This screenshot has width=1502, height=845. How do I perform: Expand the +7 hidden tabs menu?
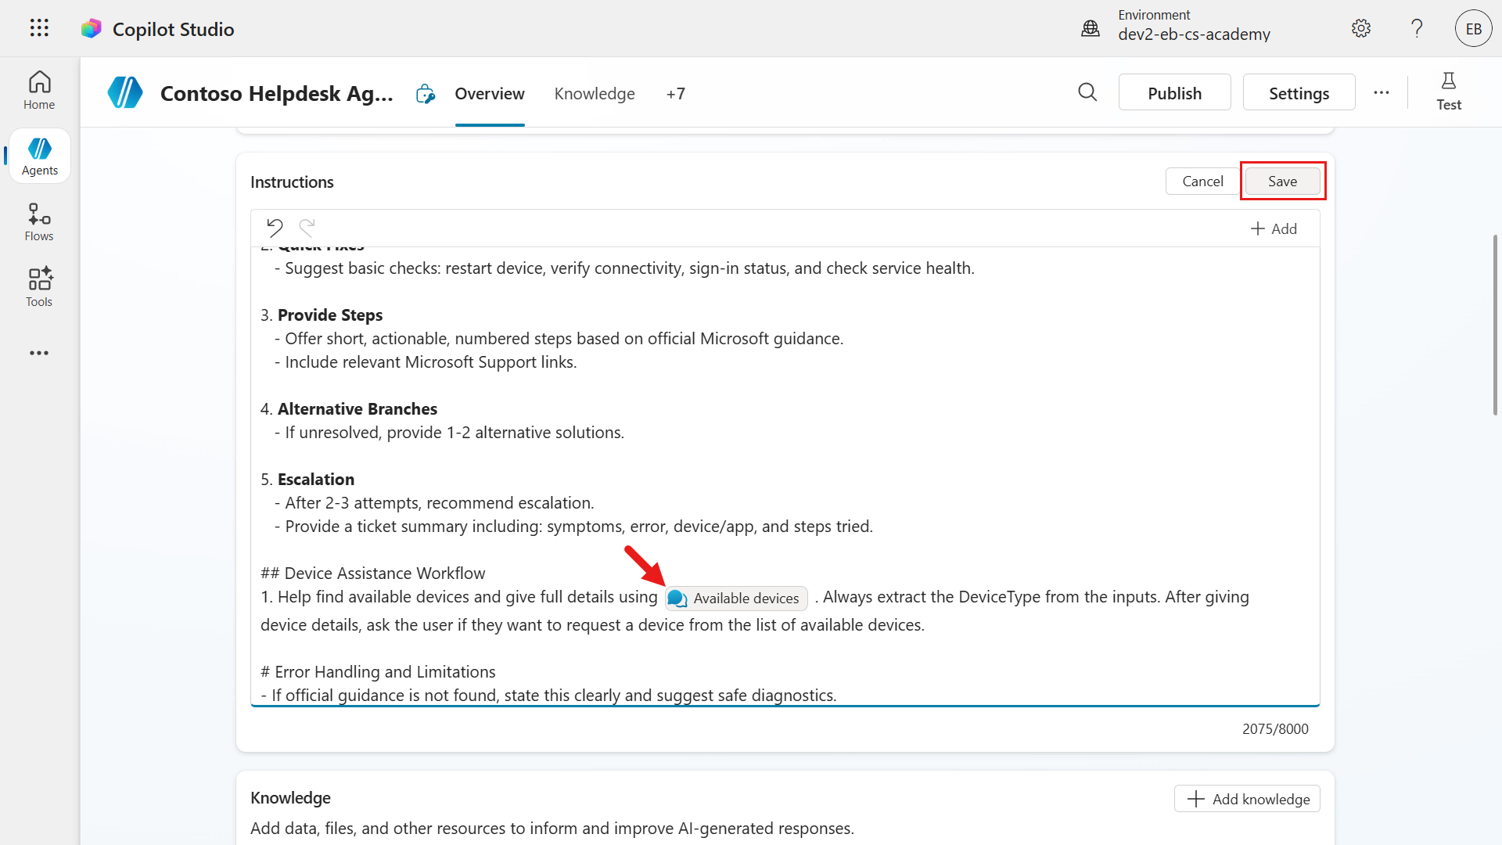[x=676, y=94]
